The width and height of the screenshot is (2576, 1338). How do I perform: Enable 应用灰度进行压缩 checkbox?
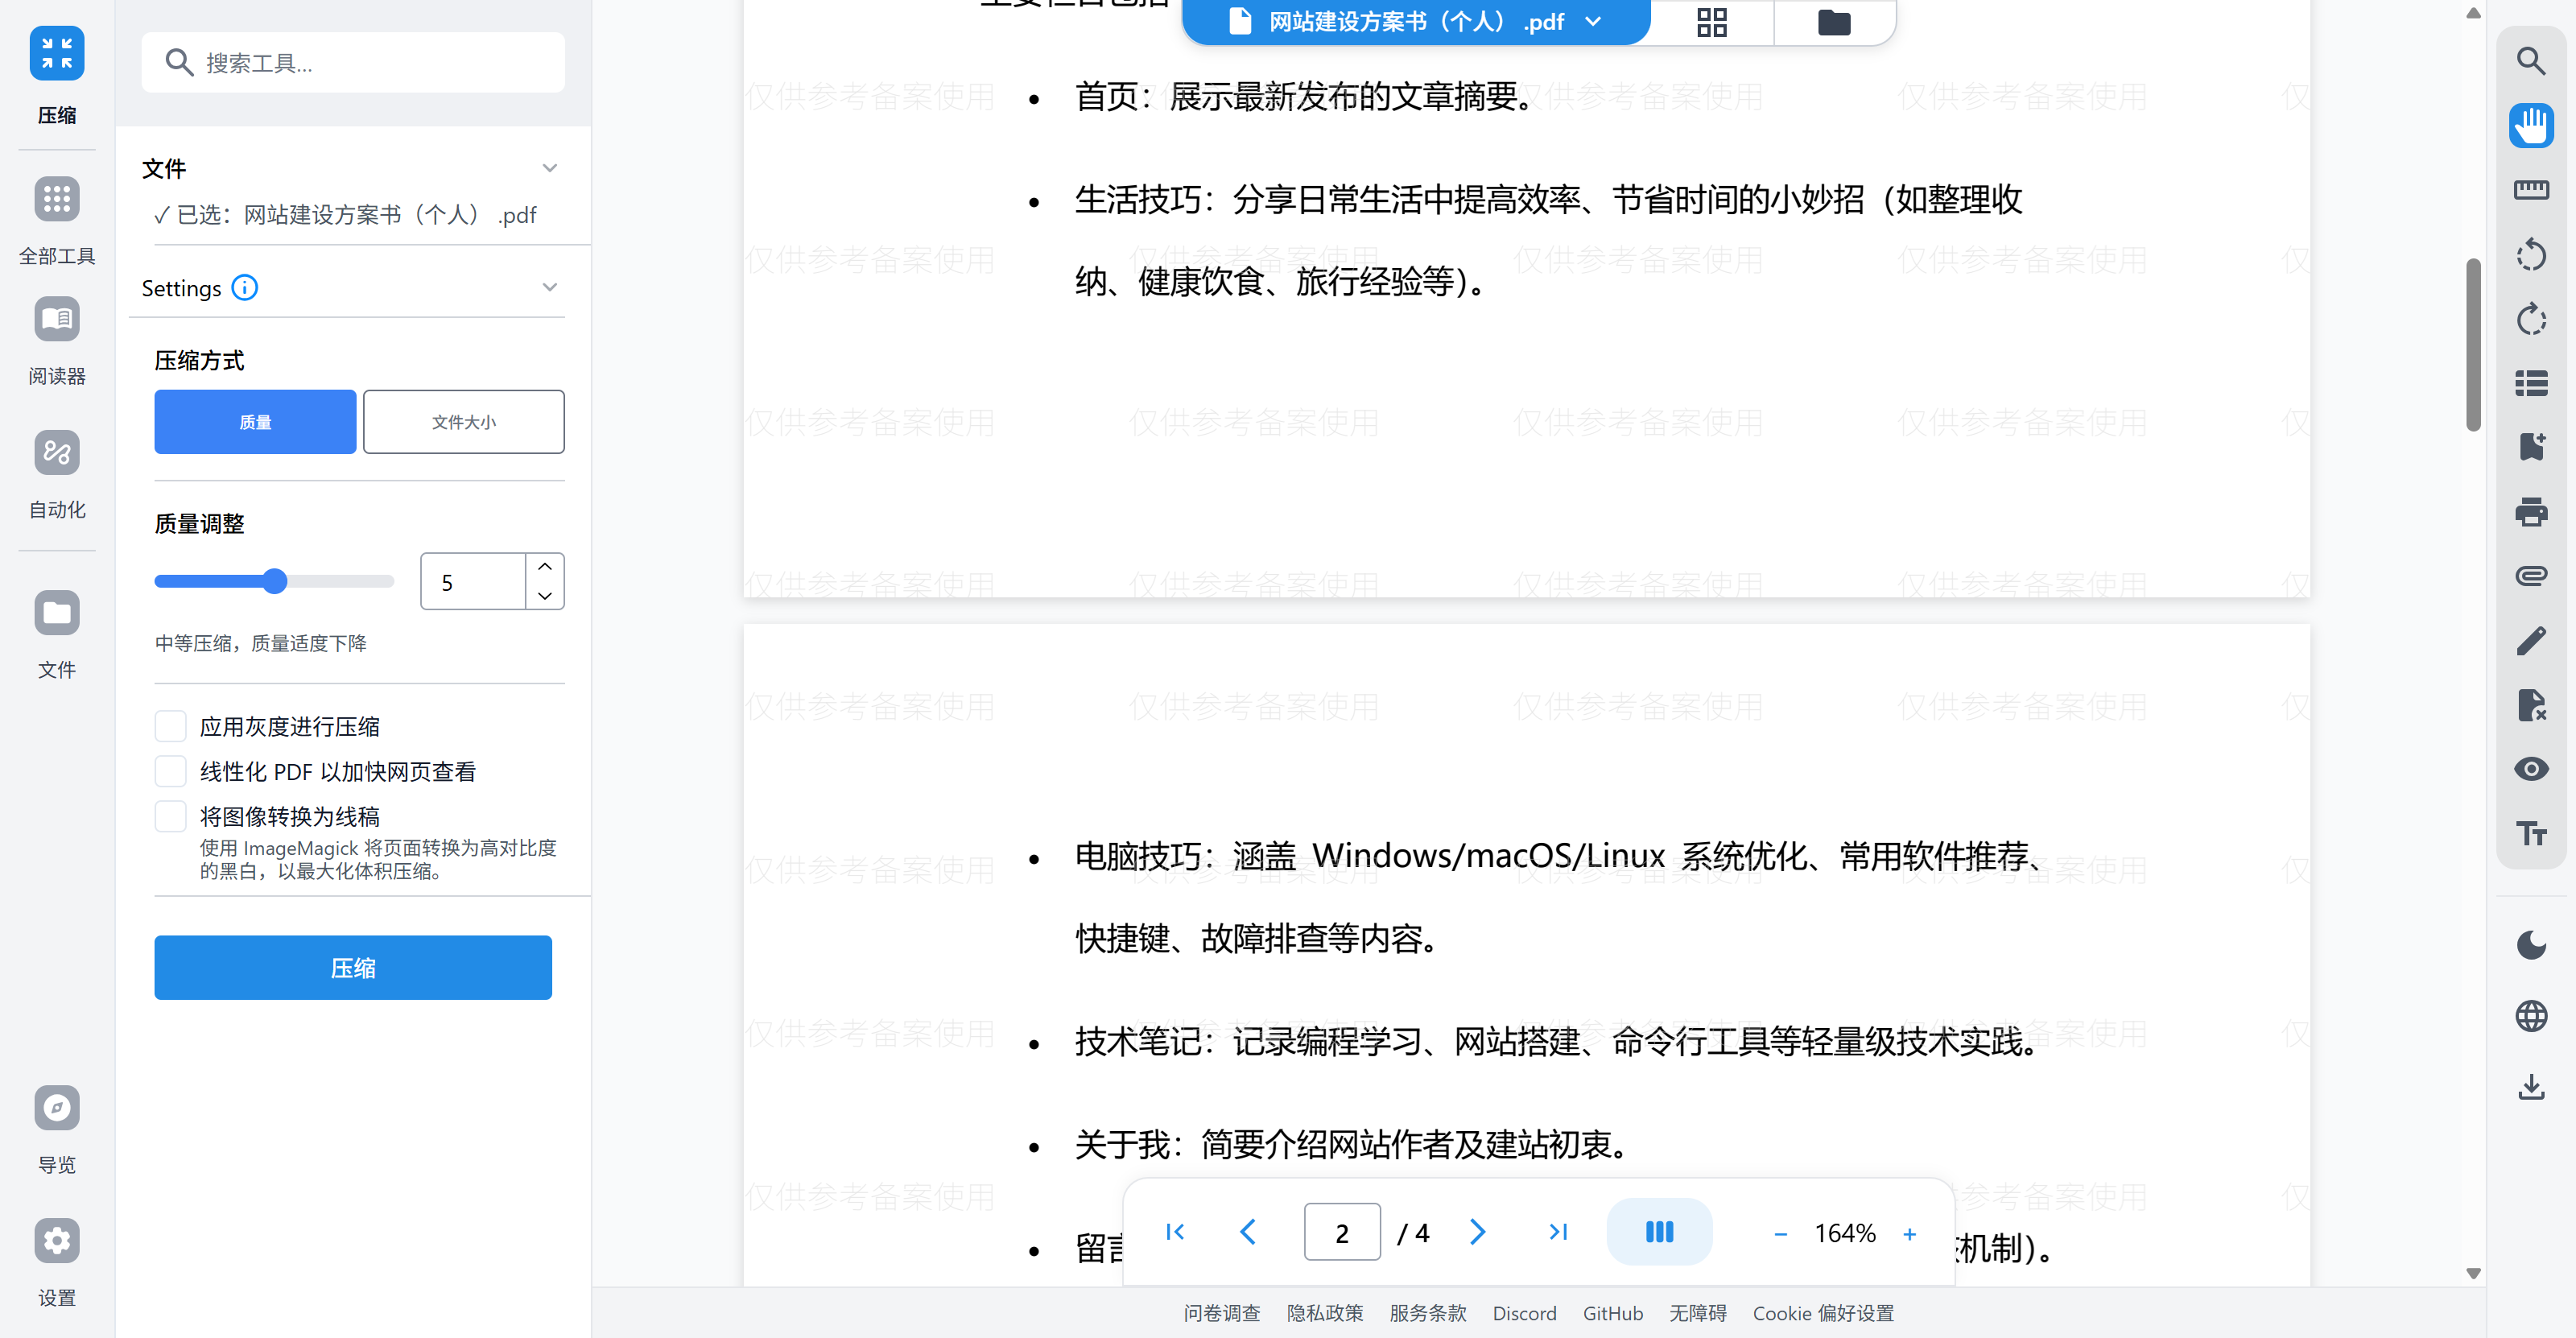[171, 726]
